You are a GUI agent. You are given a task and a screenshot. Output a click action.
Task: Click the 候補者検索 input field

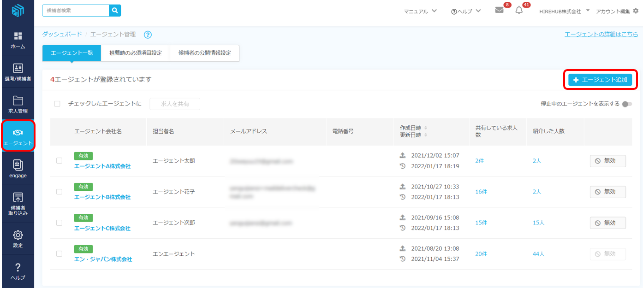[76, 10]
